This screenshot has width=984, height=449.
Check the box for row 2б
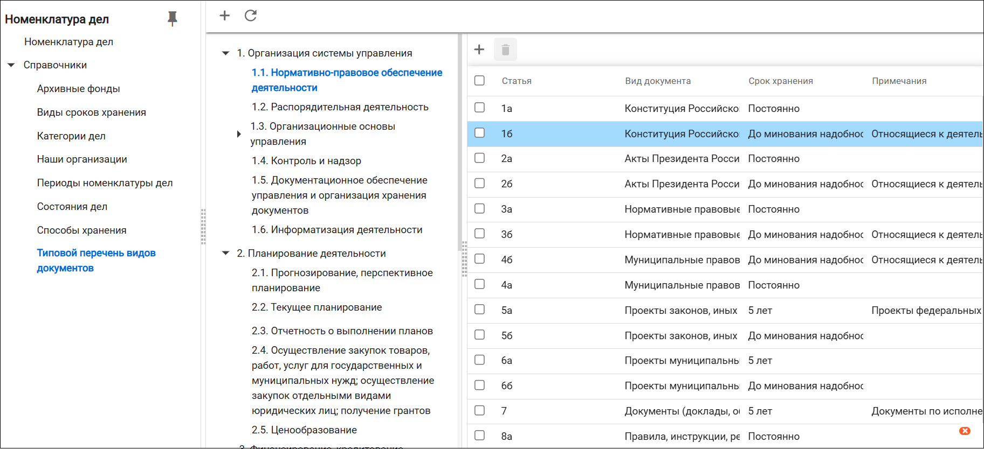(479, 184)
